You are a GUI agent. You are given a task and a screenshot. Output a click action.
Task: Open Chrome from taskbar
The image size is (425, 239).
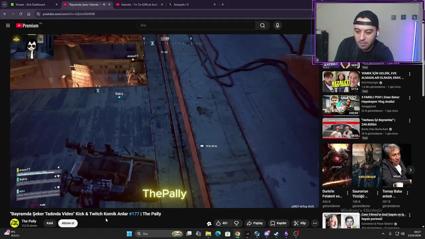click(x=237, y=234)
